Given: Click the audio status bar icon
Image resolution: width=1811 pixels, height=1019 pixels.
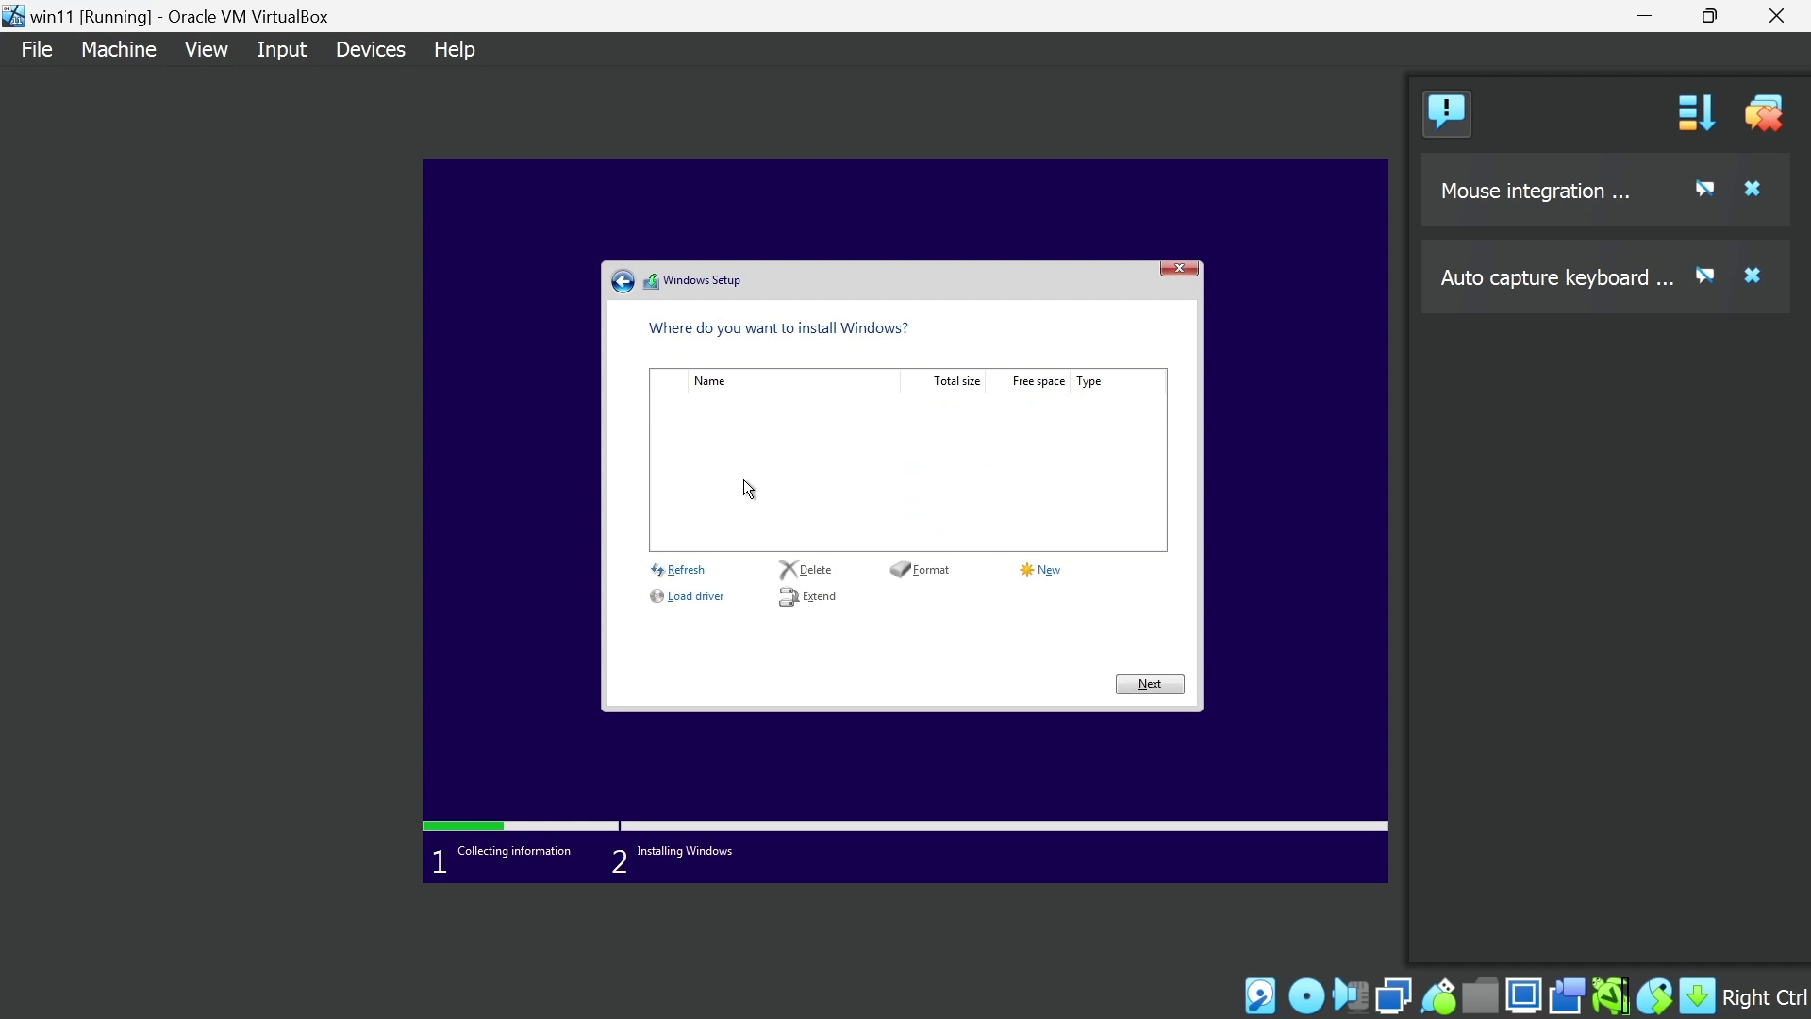Looking at the screenshot, I should click(1351, 996).
